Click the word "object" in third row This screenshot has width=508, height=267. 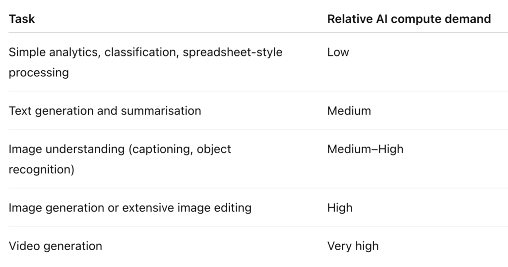pyautogui.click(x=214, y=149)
